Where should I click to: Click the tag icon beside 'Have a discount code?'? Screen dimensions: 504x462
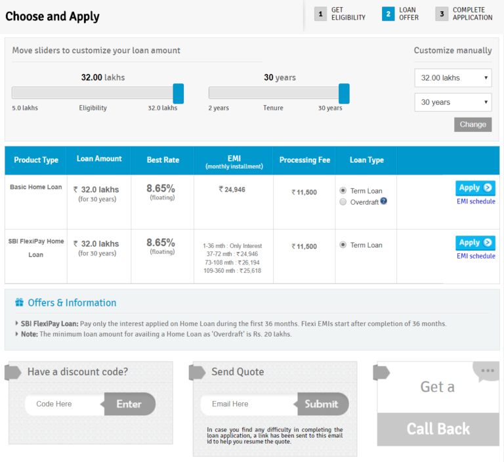pyautogui.click(x=13, y=372)
